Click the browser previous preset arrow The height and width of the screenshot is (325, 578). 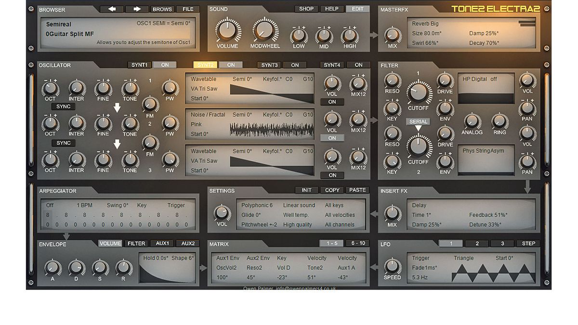[111, 9]
